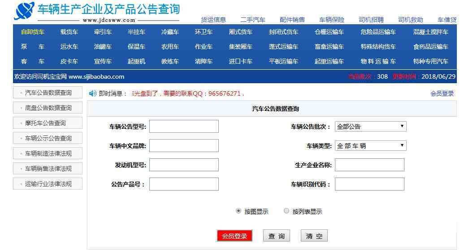Click the red 会员登录 button

click(234, 236)
